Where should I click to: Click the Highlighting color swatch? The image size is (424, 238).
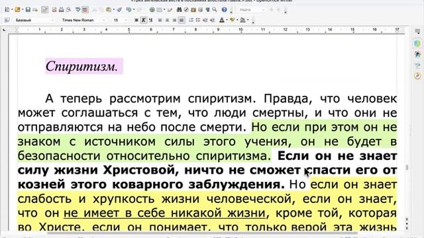[233, 20]
